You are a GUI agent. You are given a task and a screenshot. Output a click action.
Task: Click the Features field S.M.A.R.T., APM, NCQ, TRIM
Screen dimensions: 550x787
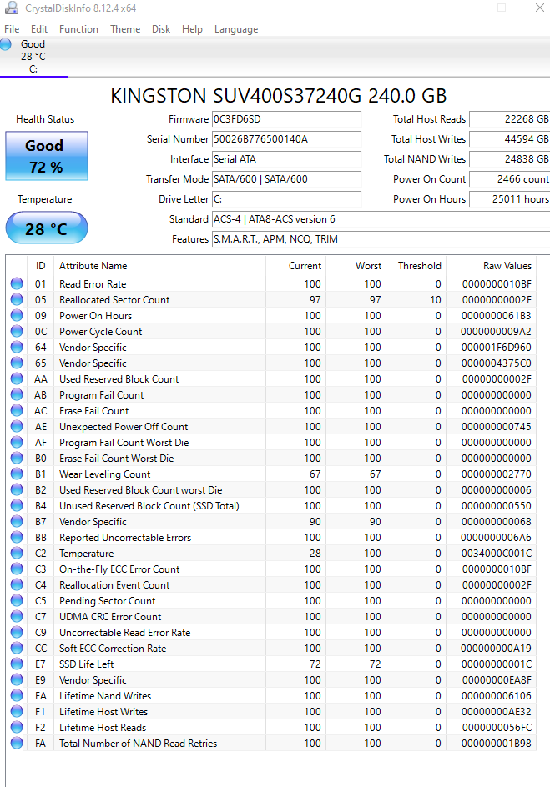(381, 239)
